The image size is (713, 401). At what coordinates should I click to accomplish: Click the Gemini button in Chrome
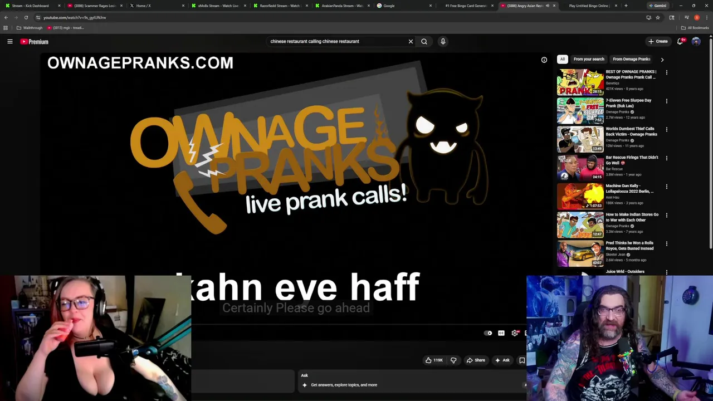(x=658, y=6)
